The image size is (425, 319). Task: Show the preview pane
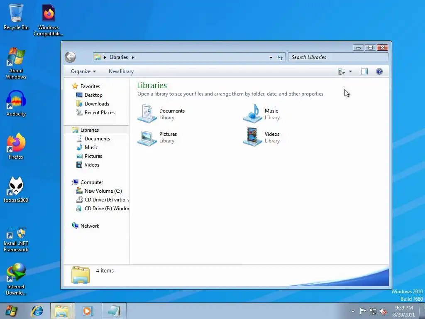click(364, 71)
